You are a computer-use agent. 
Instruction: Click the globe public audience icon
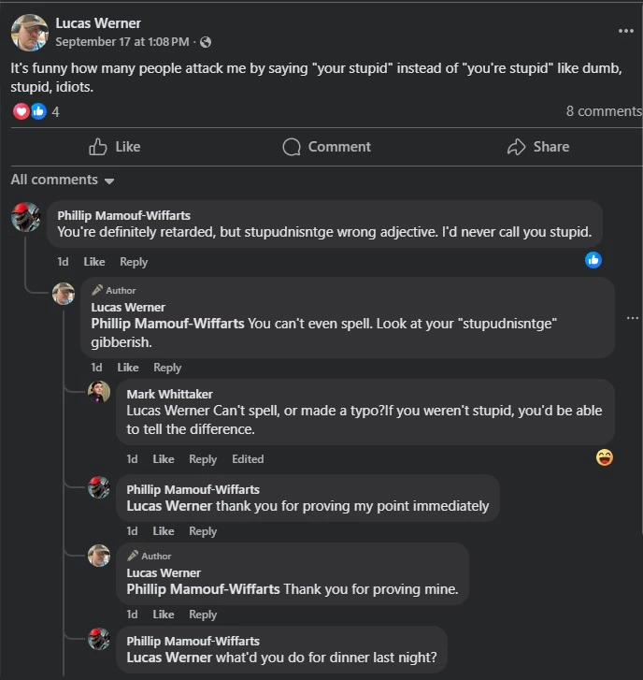point(206,42)
